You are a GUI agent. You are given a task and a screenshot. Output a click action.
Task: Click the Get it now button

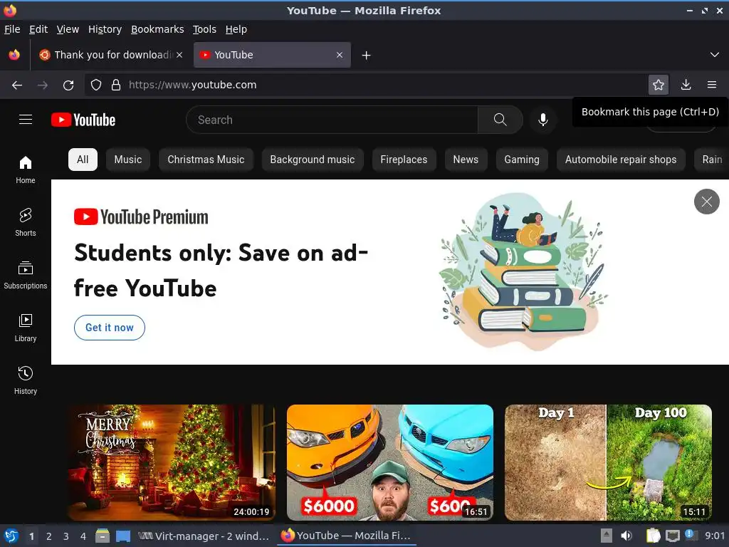[x=110, y=328]
